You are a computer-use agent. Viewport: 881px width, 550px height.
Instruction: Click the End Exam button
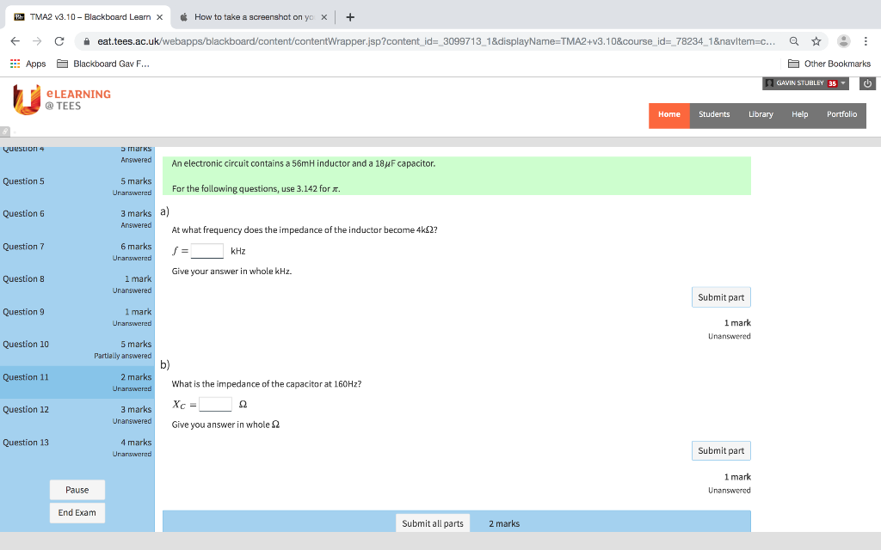pyautogui.click(x=77, y=512)
